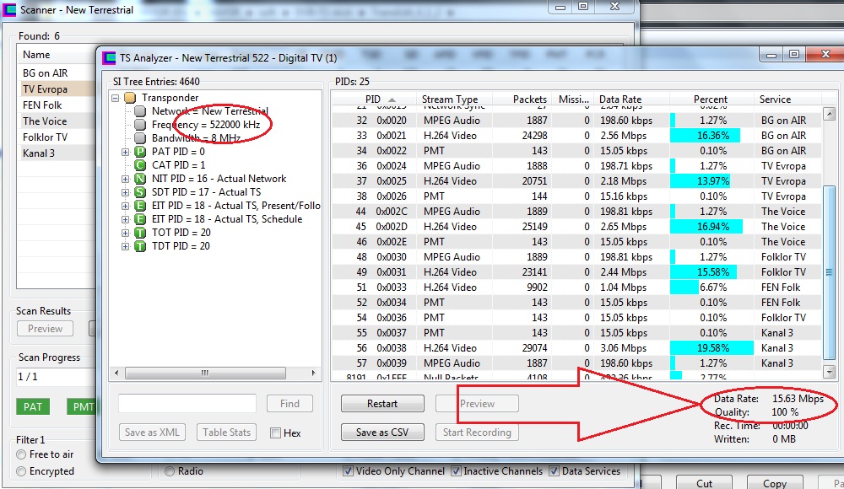Select BG on AIR in Scanner list
Viewport: 844px width, 489px height.
tap(57, 73)
